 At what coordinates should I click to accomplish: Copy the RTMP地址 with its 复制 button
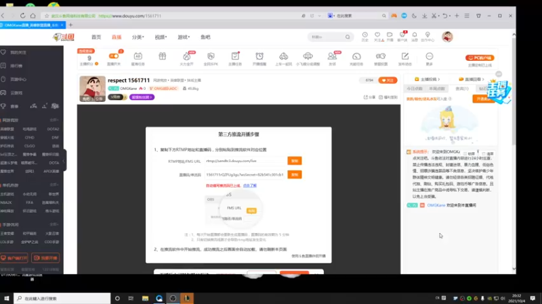[x=295, y=161]
